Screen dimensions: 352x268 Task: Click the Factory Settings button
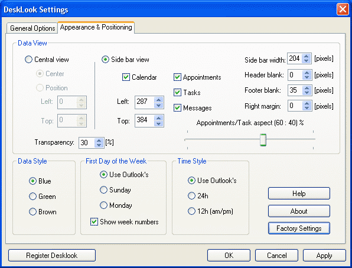coord(299,228)
